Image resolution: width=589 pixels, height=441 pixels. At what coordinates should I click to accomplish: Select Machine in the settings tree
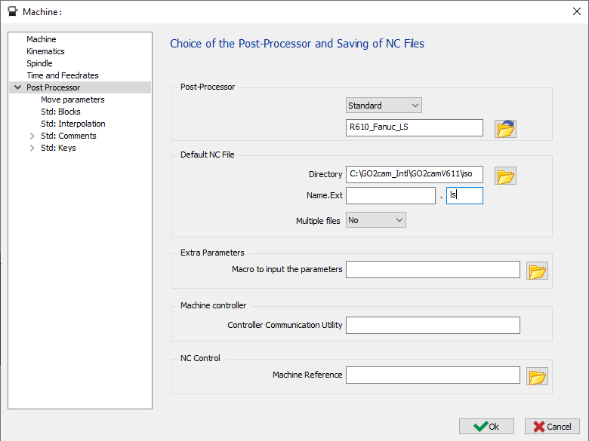pyautogui.click(x=41, y=39)
